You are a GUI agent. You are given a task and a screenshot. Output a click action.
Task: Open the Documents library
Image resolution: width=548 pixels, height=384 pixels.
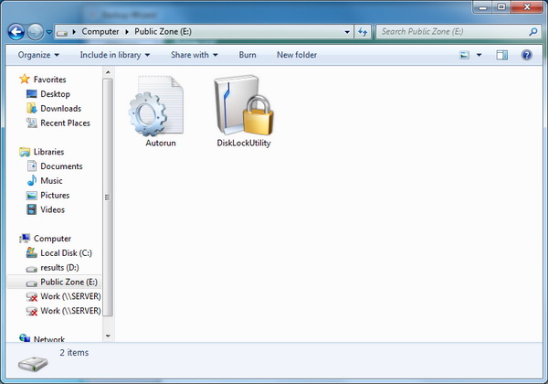61,166
